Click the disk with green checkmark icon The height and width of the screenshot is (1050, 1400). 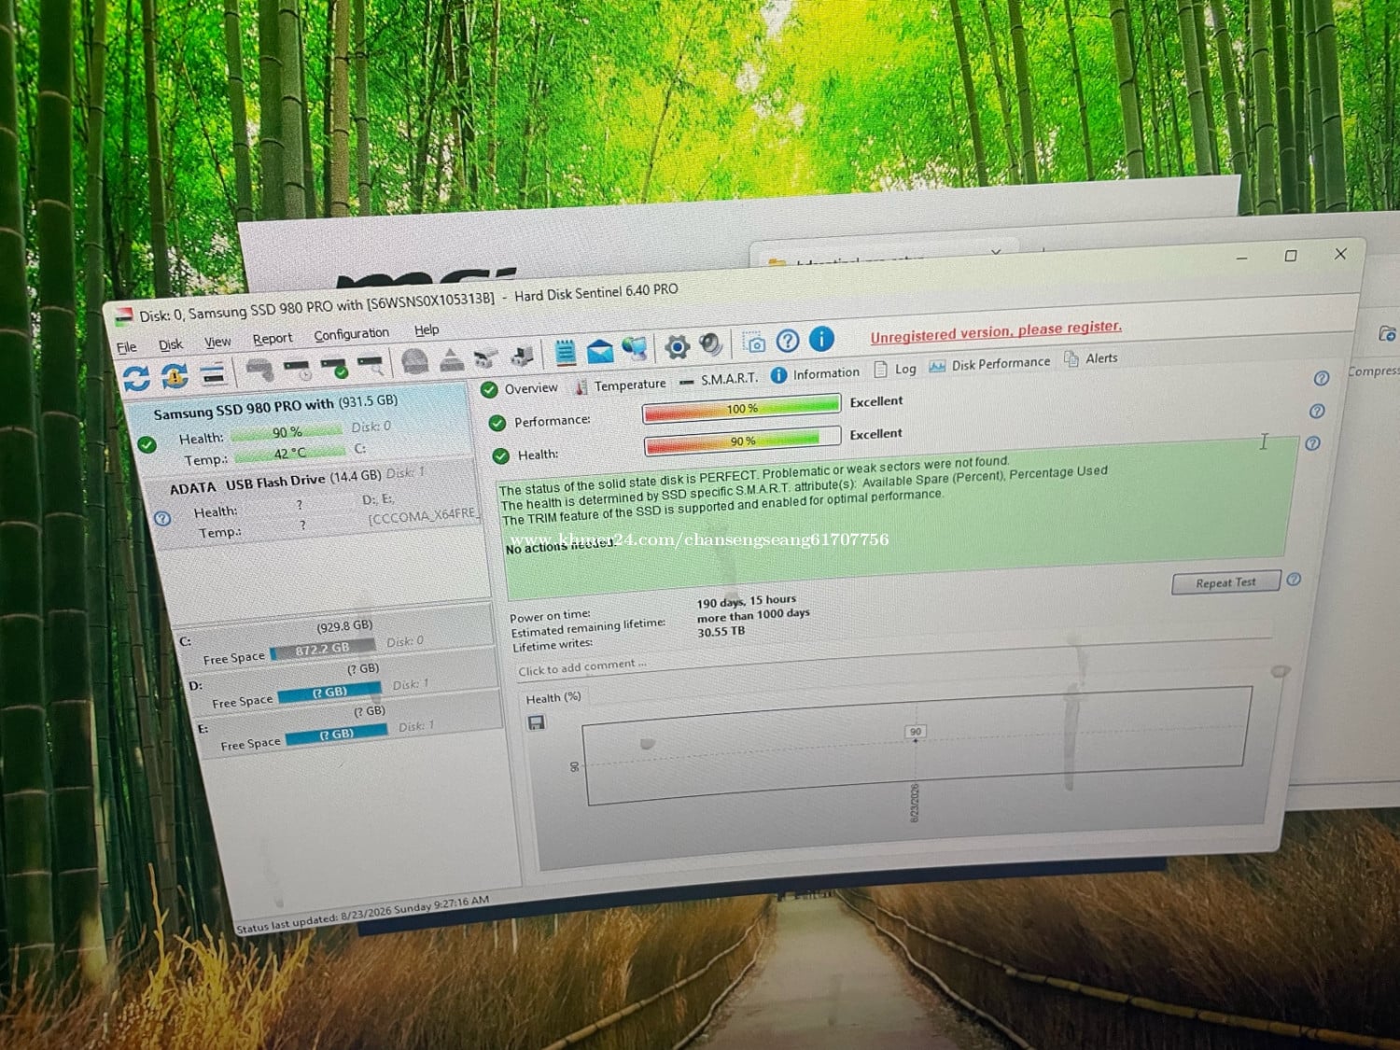[334, 367]
